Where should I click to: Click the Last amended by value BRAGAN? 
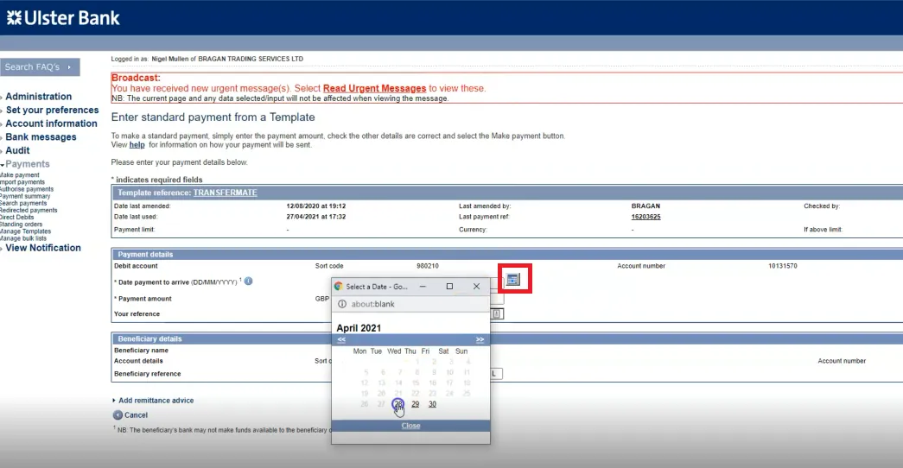[645, 206]
